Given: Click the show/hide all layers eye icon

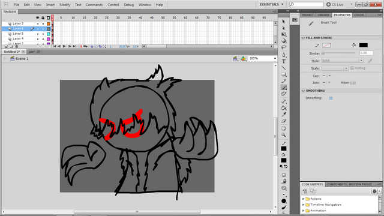Looking at the screenshot, I should coord(37,17).
